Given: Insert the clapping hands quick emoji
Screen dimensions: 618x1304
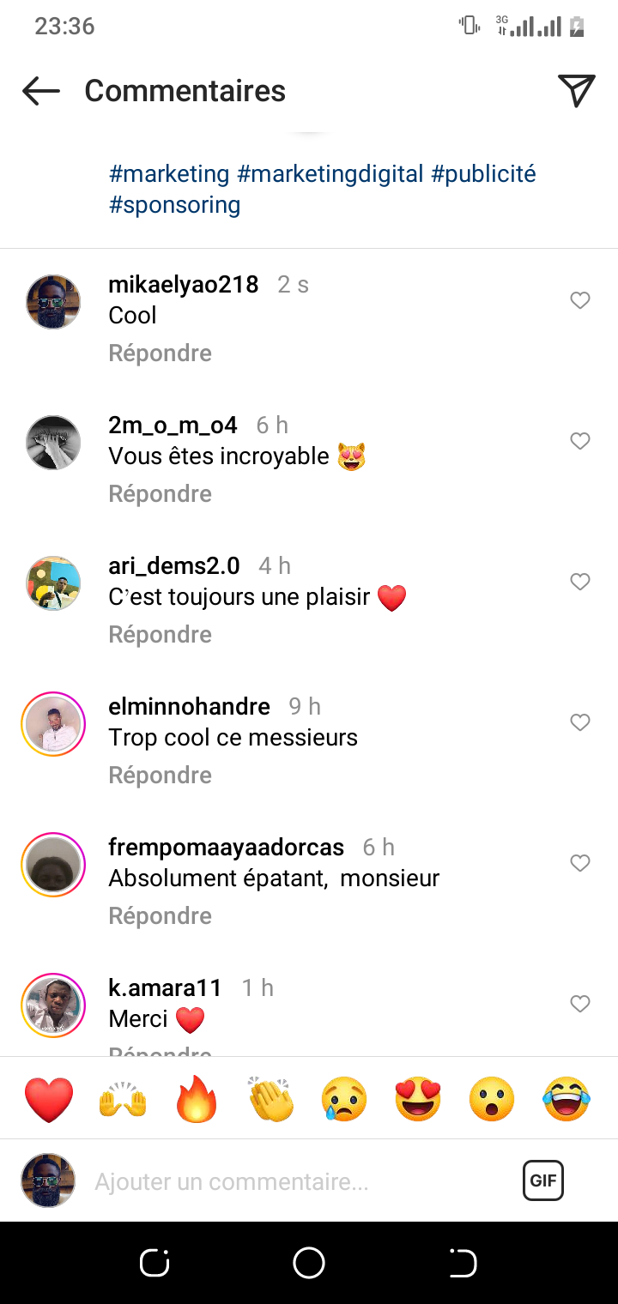Looking at the screenshot, I should 271,1099.
